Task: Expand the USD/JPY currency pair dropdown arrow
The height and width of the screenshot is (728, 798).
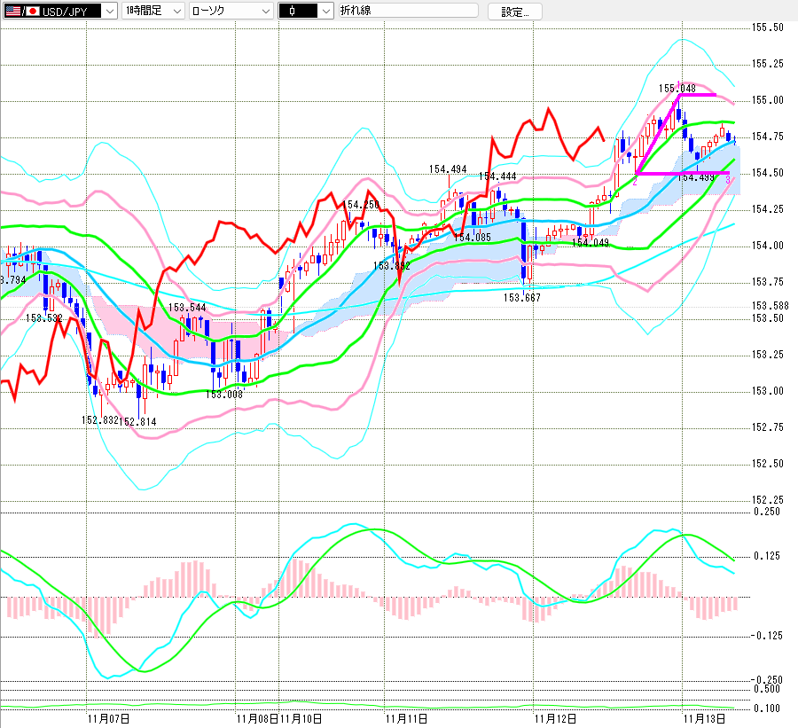Action: [x=109, y=11]
